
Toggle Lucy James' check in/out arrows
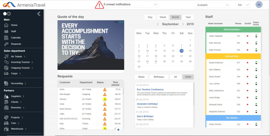pyautogui.click(x=256, y=84)
